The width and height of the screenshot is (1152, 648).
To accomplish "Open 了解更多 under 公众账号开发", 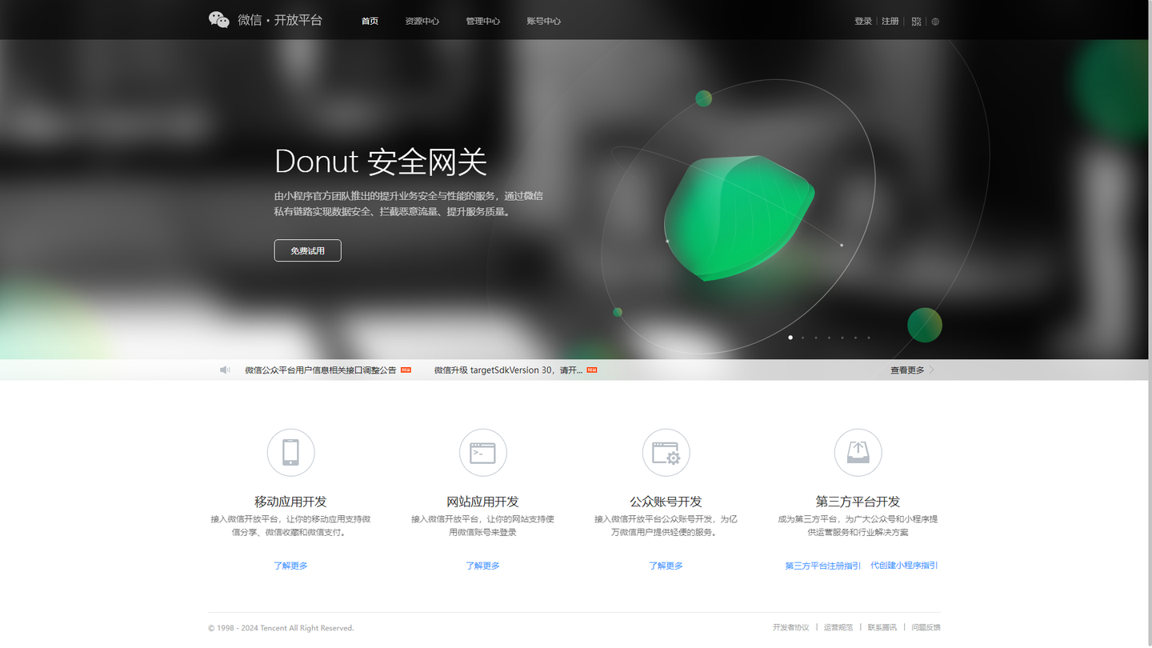I will pyautogui.click(x=666, y=566).
